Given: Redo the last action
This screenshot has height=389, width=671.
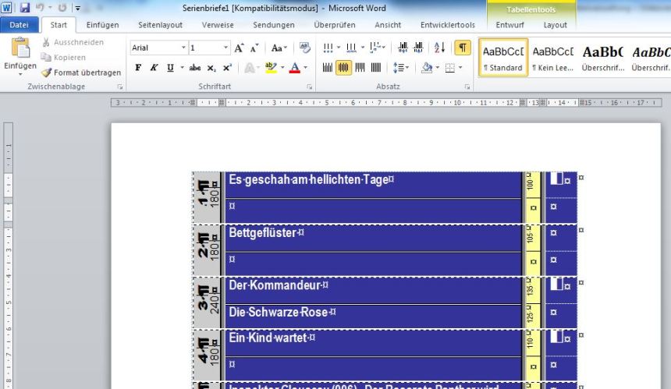Looking at the screenshot, I should (62, 8).
